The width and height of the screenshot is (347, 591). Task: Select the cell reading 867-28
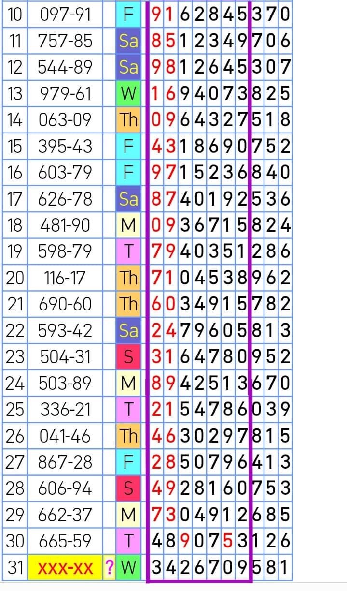point(65,461)
